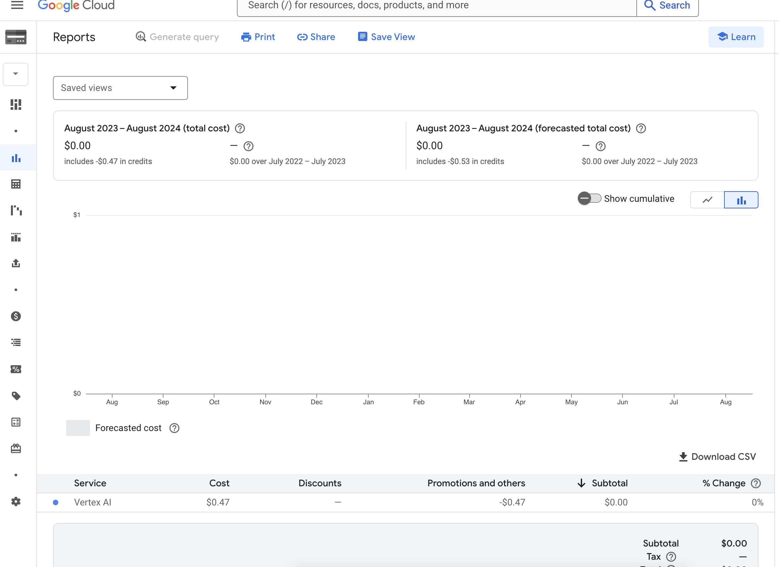Open the hamburger navigation menu
Viewport: 779px width, 567px height.
(x=17, y=5)
